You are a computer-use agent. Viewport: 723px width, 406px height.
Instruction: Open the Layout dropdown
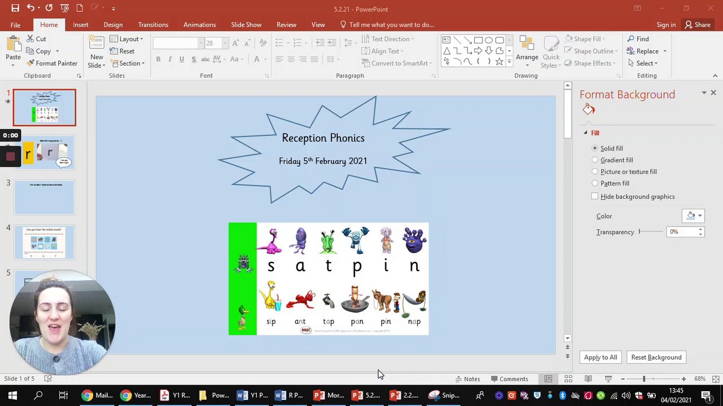point(126,39)
